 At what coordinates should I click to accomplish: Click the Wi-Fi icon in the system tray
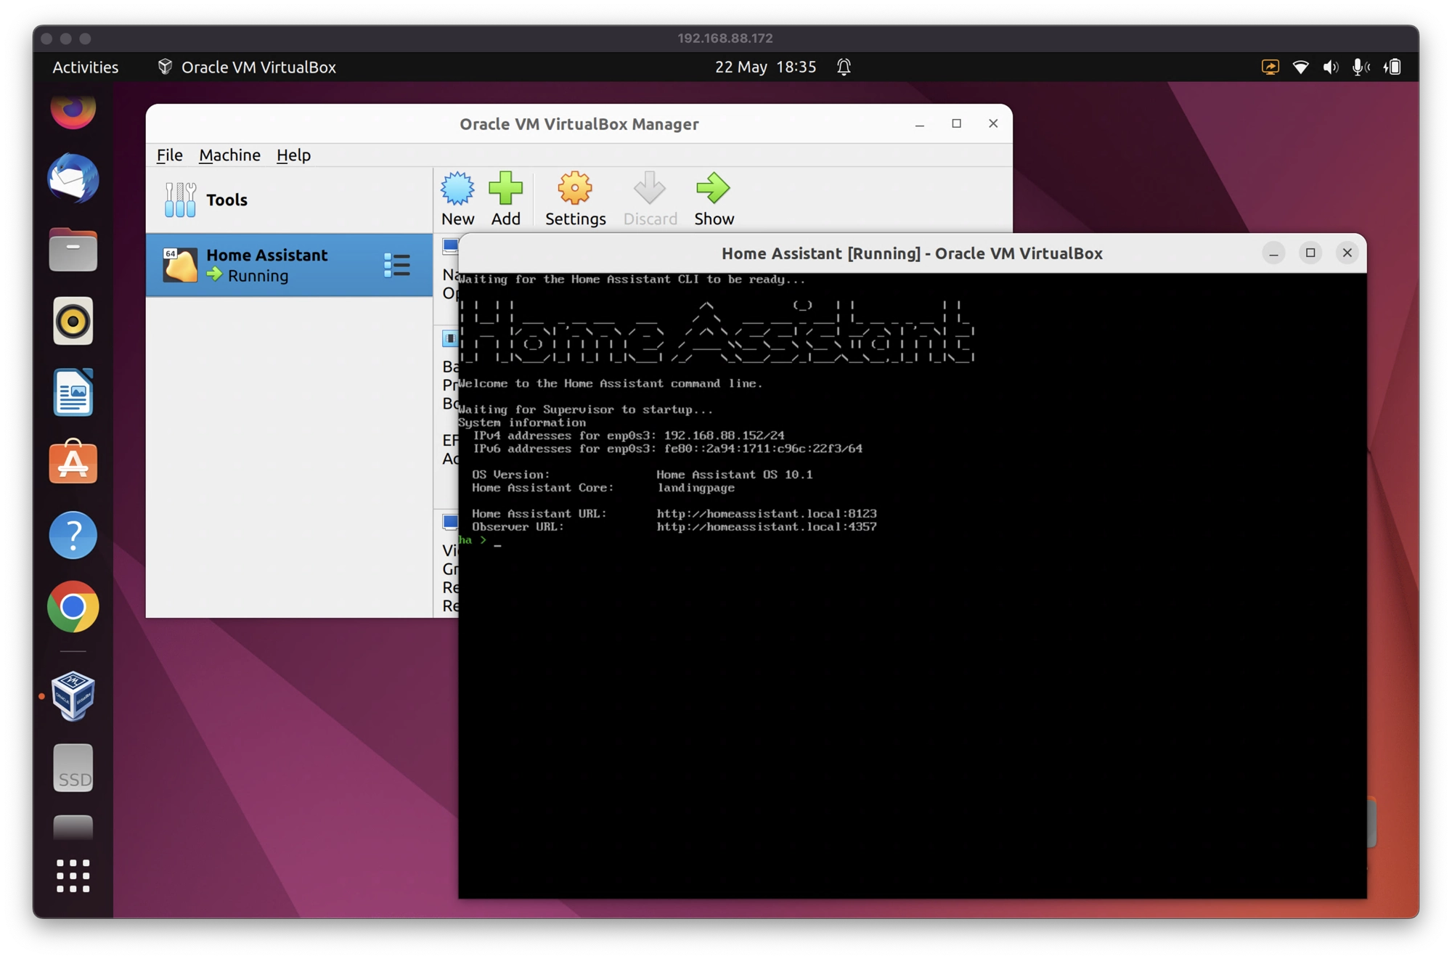pos(1300,67)
